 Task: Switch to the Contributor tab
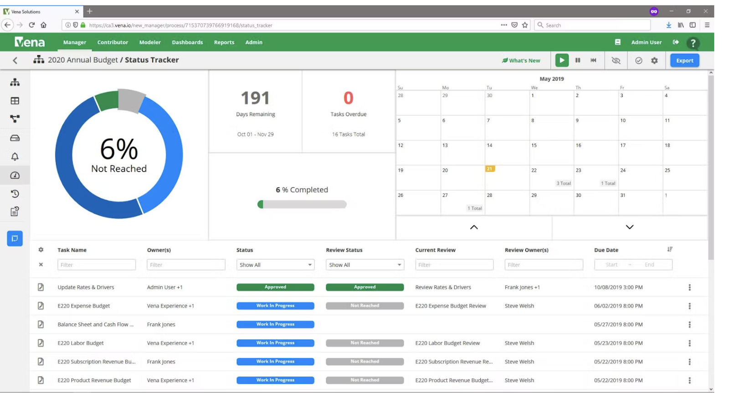(x=113, y=42)
